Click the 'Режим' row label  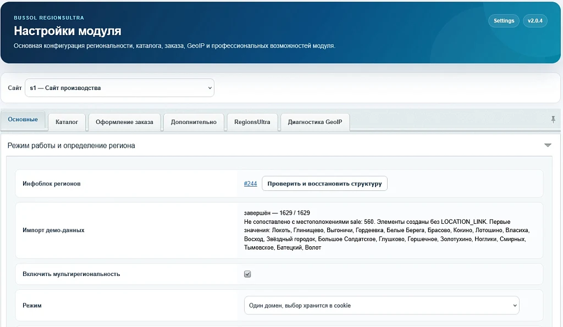pos(32,306)
